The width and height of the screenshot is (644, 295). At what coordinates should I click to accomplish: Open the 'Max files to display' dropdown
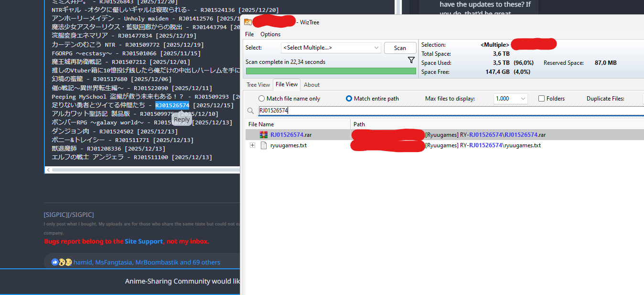tap(510, 99)
